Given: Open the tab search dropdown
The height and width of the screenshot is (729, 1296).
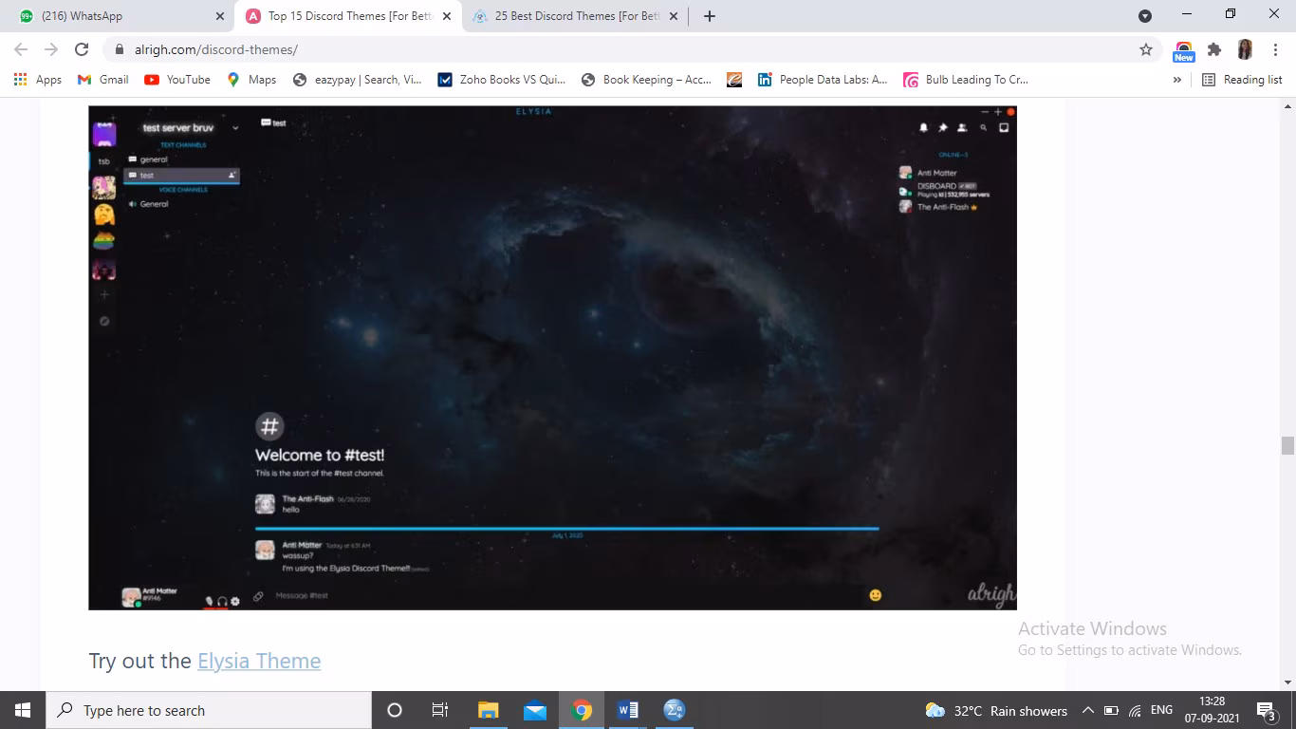Looking at the screenshot, I should [1145, 15].
